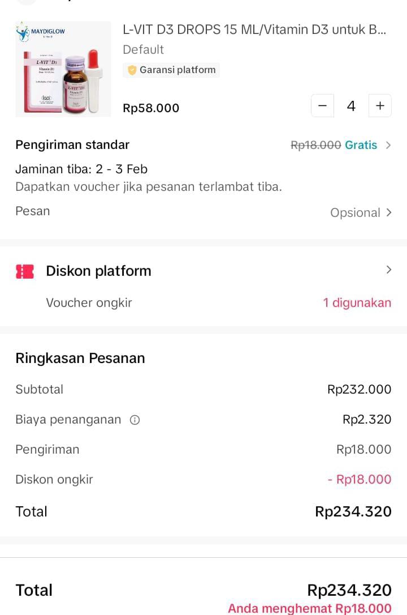
Task: Tap the Gratis shipping price label
Action: tap(361, 145)
